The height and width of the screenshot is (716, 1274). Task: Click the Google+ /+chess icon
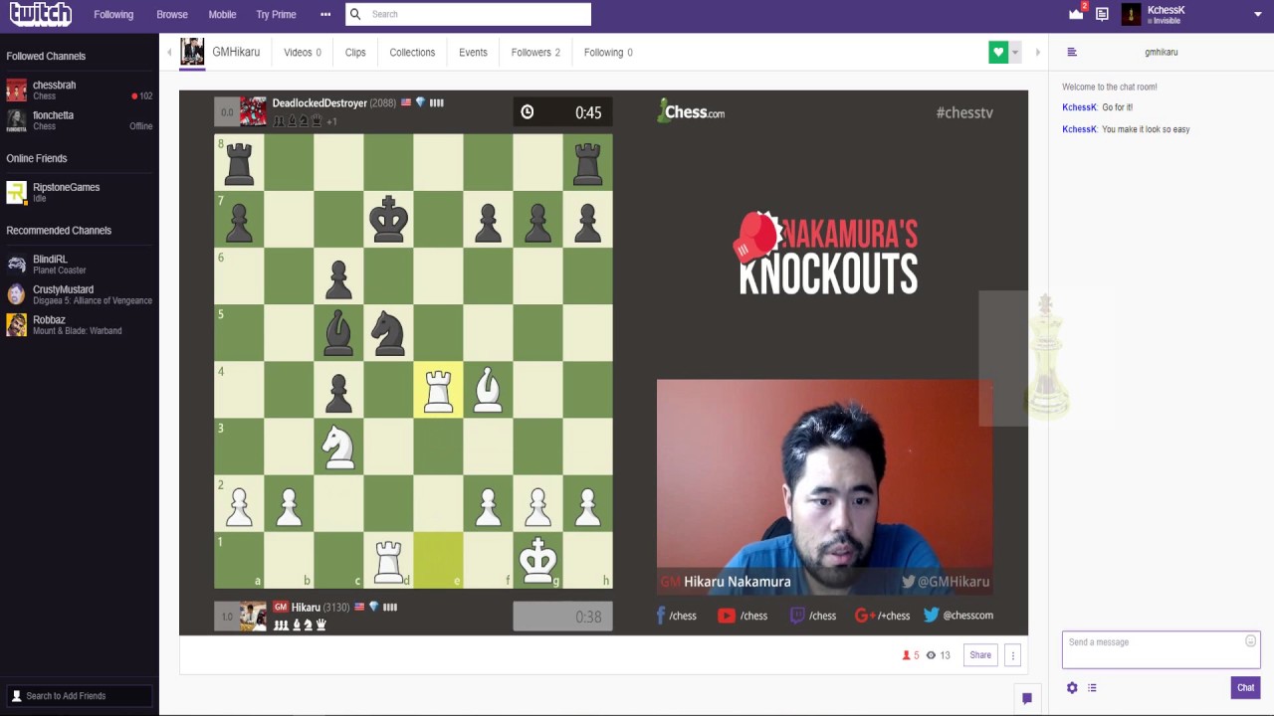863,616
